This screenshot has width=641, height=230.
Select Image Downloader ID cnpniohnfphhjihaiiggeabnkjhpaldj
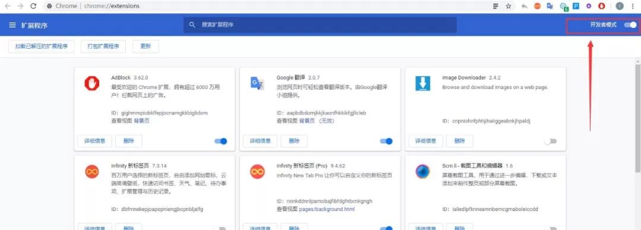point(491,121)
